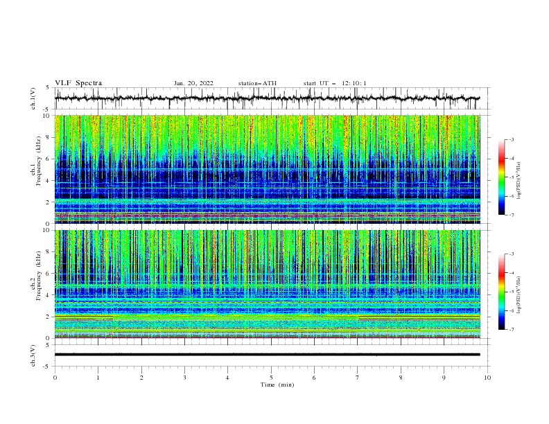Click time axis tick label 2
The width and height of the screenshot is (549, 424).
tap(141, 378)
